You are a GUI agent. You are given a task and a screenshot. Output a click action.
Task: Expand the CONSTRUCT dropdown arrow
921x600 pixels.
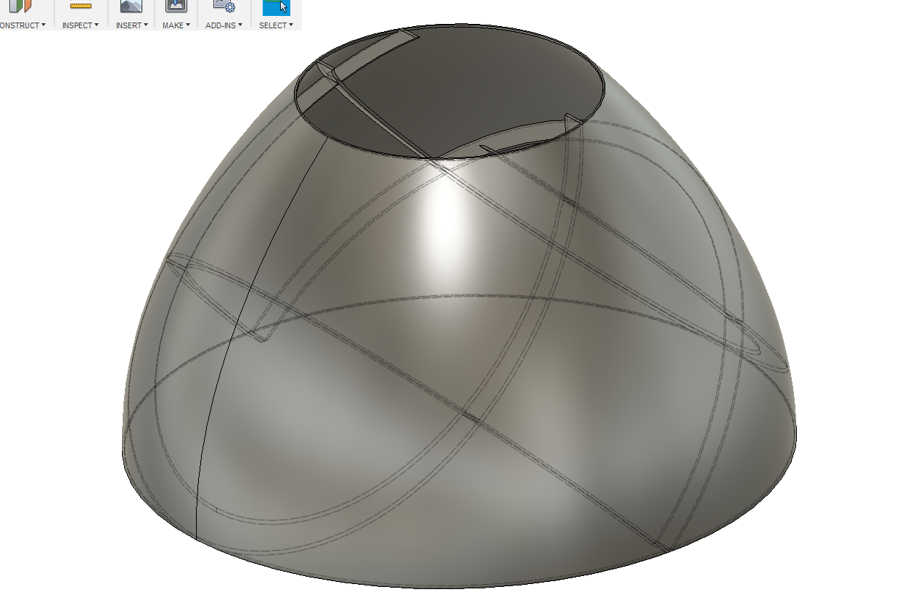click(x=44, y=25)
